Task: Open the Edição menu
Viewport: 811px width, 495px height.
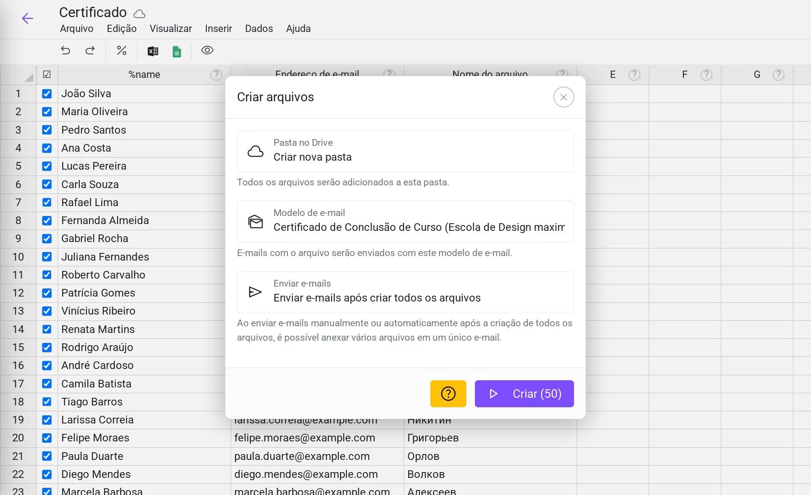Action: [122, 29]
